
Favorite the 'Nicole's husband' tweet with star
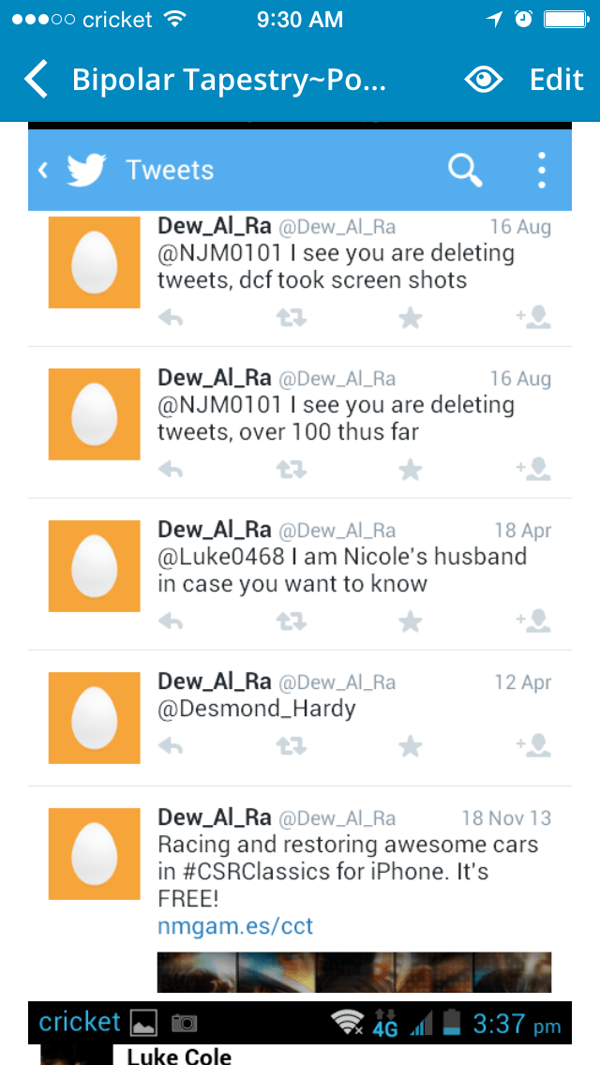point(411,621)
